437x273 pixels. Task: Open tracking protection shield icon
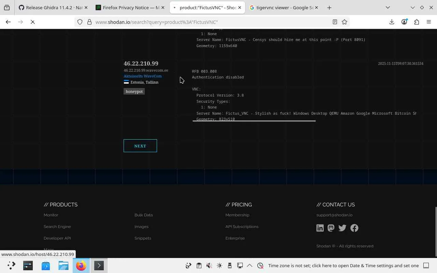point(80,22)
